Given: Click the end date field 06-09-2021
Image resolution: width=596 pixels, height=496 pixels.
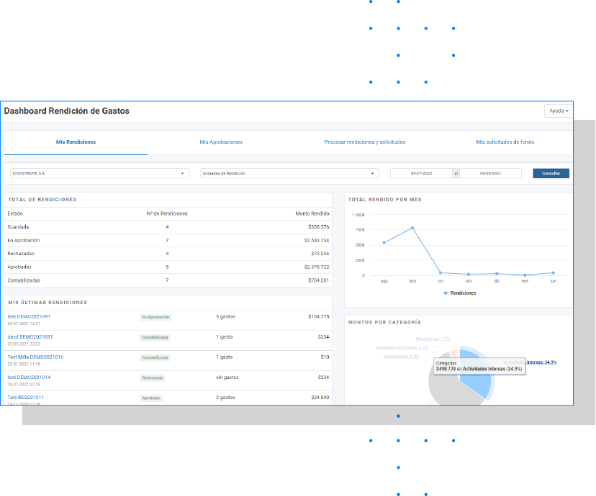Looking at the screenshot, I should [x=490, y=173].
